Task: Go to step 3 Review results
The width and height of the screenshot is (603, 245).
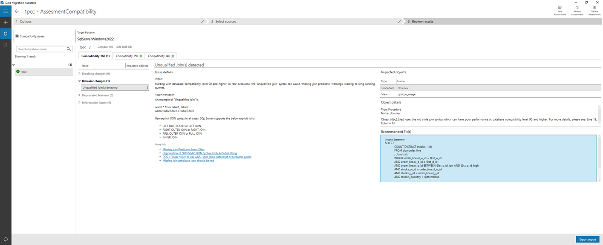Action: 503,21
